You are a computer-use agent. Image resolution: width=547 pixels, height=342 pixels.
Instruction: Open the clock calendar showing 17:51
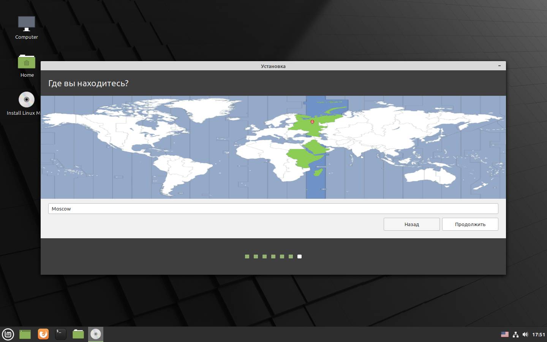[538, 334]
